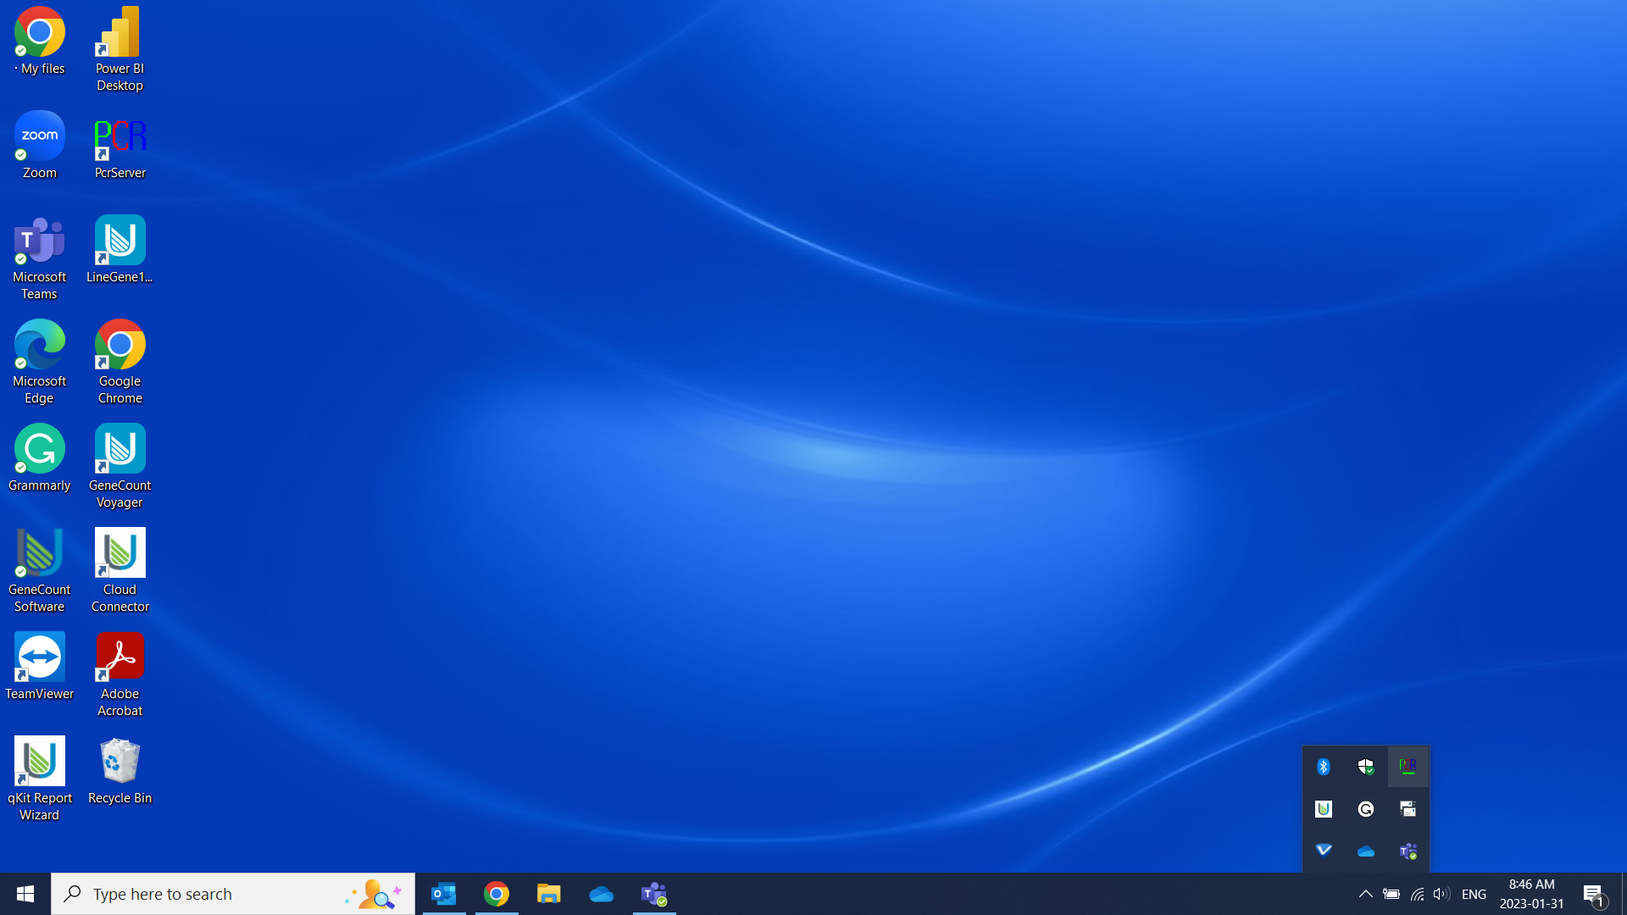Select the qKit Report Wizard shortcut

(x=40, y=779)
